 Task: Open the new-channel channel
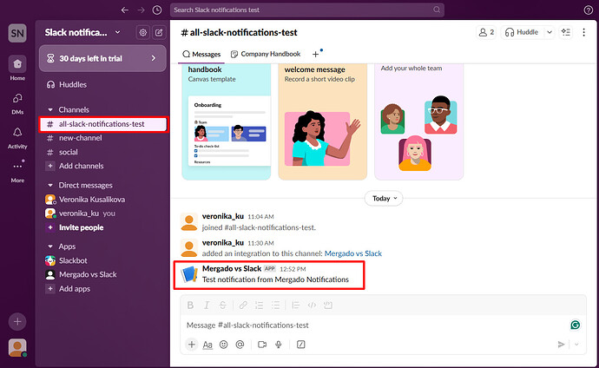pos(82,138)
